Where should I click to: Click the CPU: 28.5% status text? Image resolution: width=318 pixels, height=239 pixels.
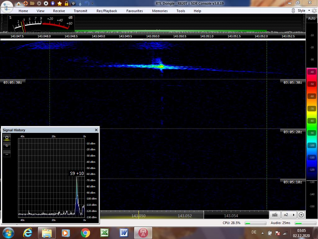pyautogui.click(x=231, y=223)
